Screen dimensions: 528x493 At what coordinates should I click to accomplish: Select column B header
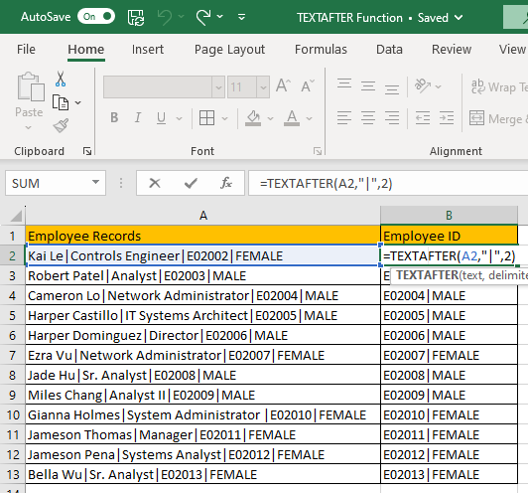tap(449, 215)
